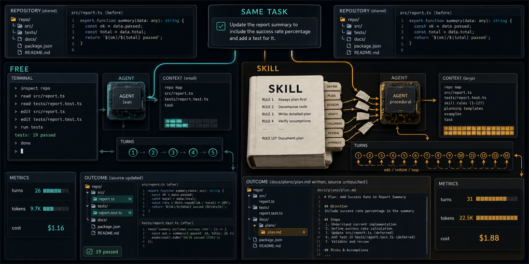Click teal turn circle 3

tap(173, 153)
